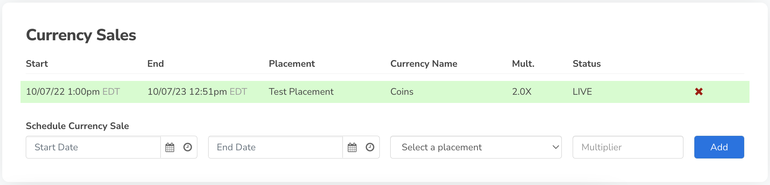Click into the Multiplier field
Image resolution: width=770 pixels, height=185 pixels.
click(628, 147)
